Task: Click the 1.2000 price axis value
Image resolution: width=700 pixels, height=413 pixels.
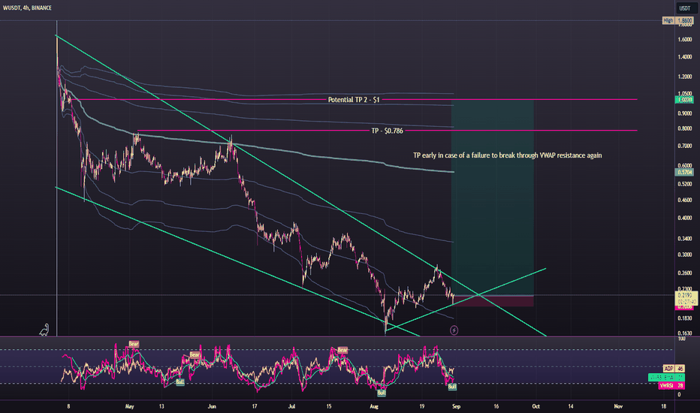Action: pos(685,77)
